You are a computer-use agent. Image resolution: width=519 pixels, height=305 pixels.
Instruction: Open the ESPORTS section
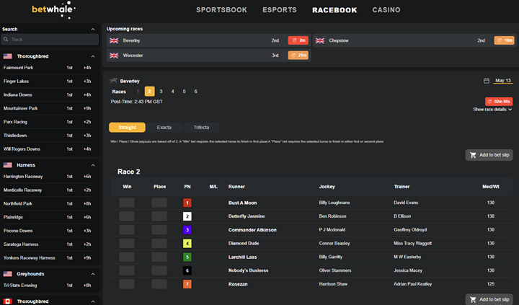[280, 10]
